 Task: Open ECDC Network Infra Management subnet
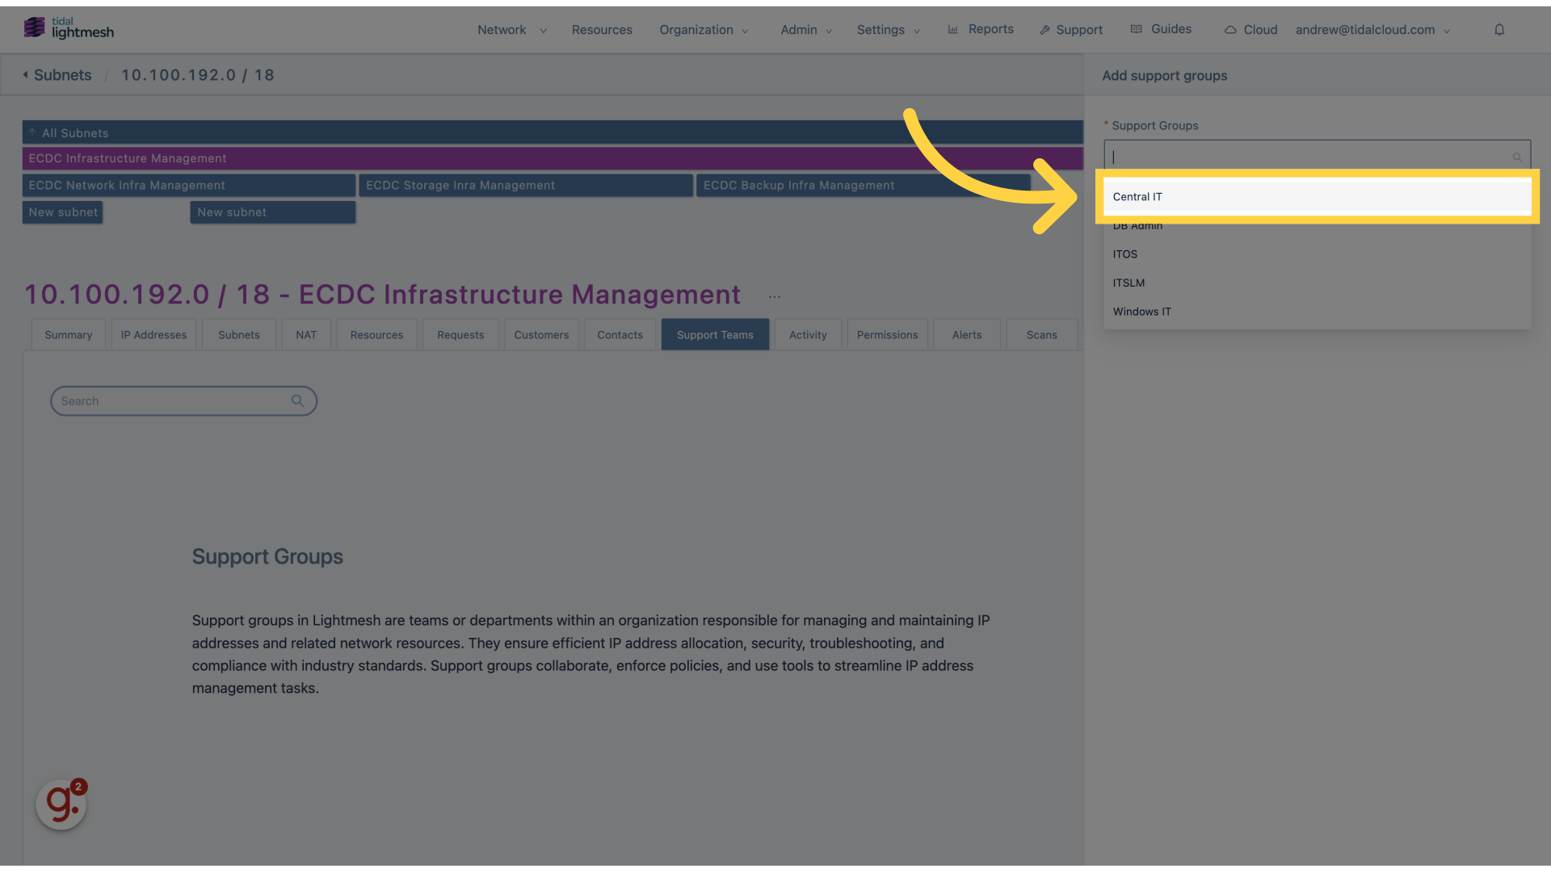coord(189,186)
